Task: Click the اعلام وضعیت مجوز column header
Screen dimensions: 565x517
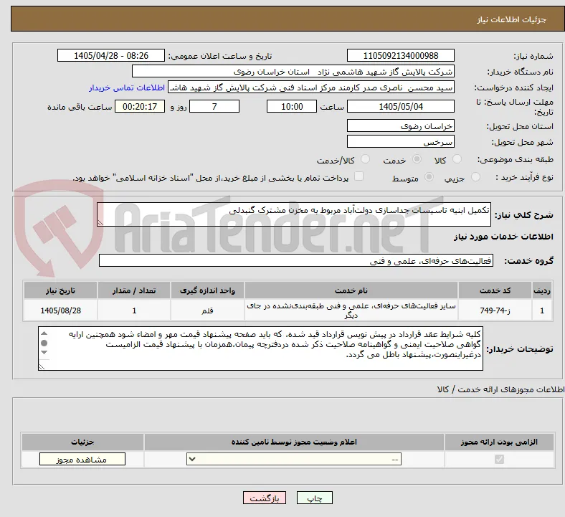Action: click(x=294, y=442)
